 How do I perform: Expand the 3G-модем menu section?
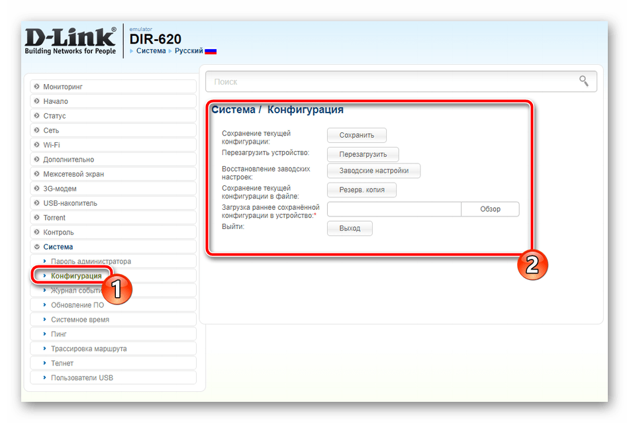click(x=113, y=189)
